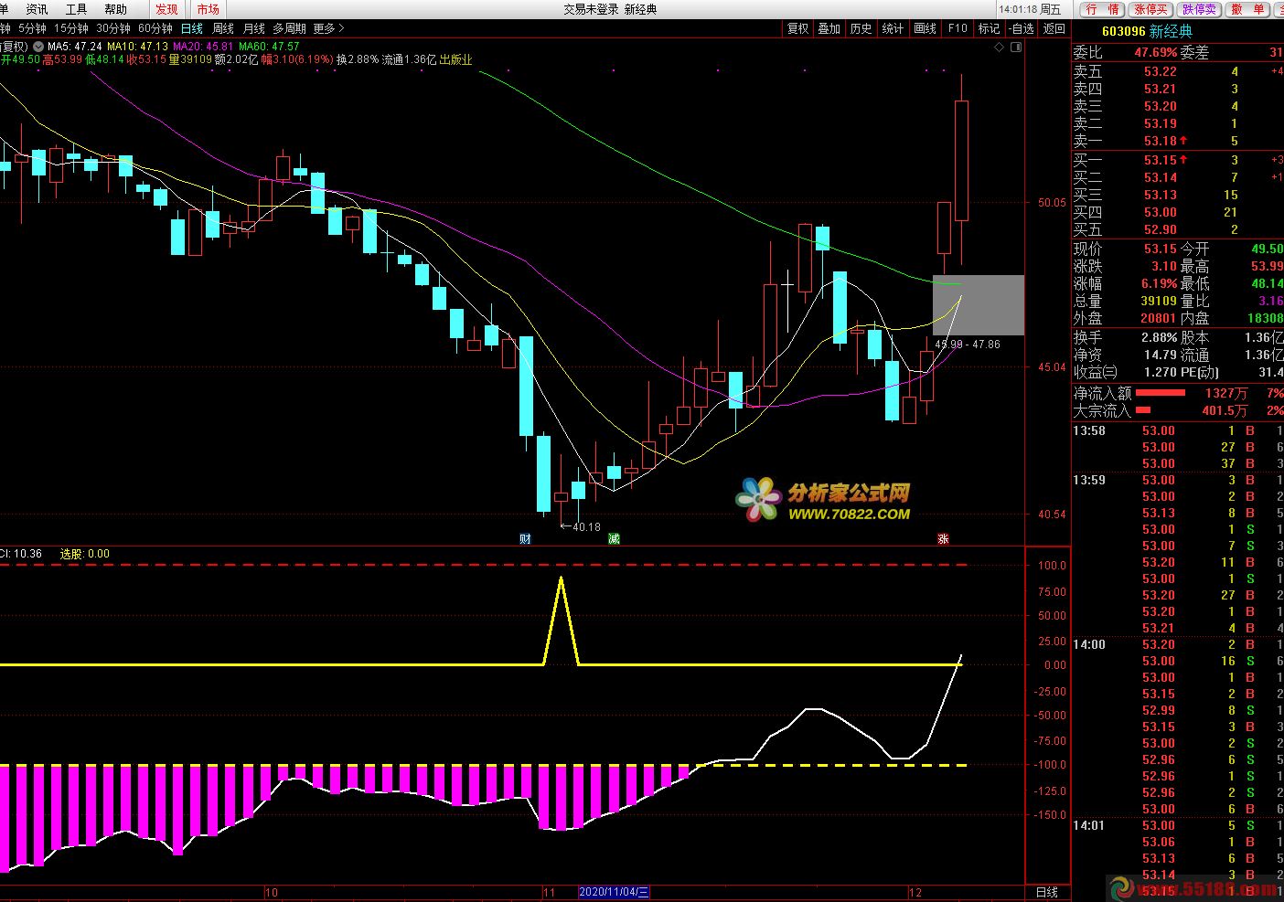Click the 返回 back button
Image resolution: width=1284 pixels, height=902 pixels.
1054,28
